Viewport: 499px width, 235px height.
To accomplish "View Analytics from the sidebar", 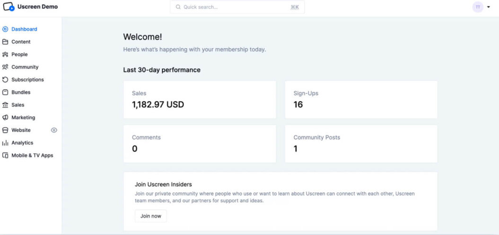I will pyautogui.click(x=22, y=143).
